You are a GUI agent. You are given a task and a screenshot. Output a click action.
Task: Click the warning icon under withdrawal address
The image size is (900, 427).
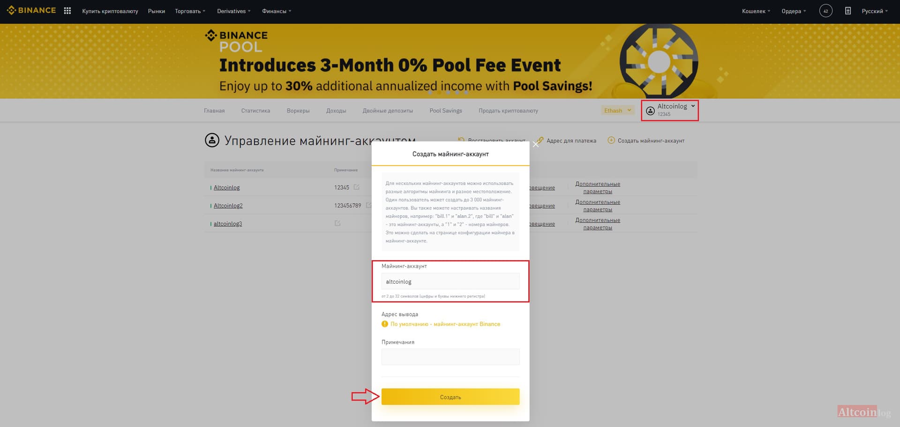click(385, 324)
